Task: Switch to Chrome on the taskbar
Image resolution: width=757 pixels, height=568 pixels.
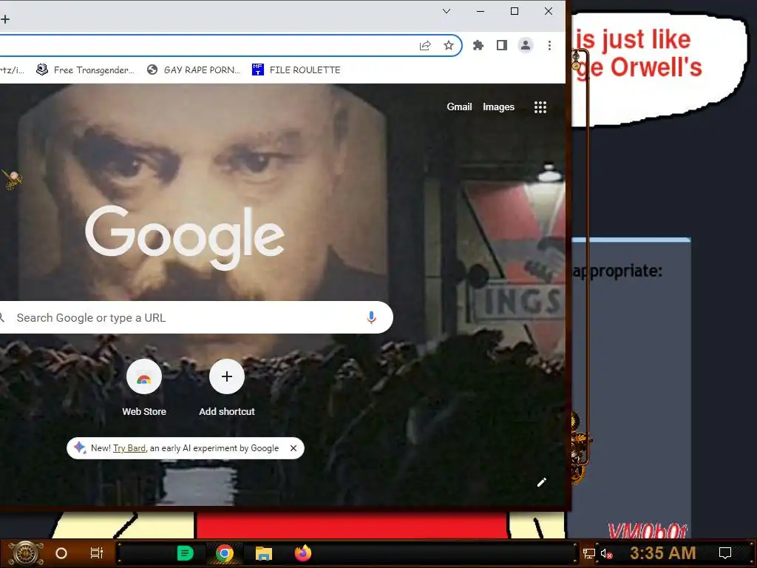Action: (225, 553)
